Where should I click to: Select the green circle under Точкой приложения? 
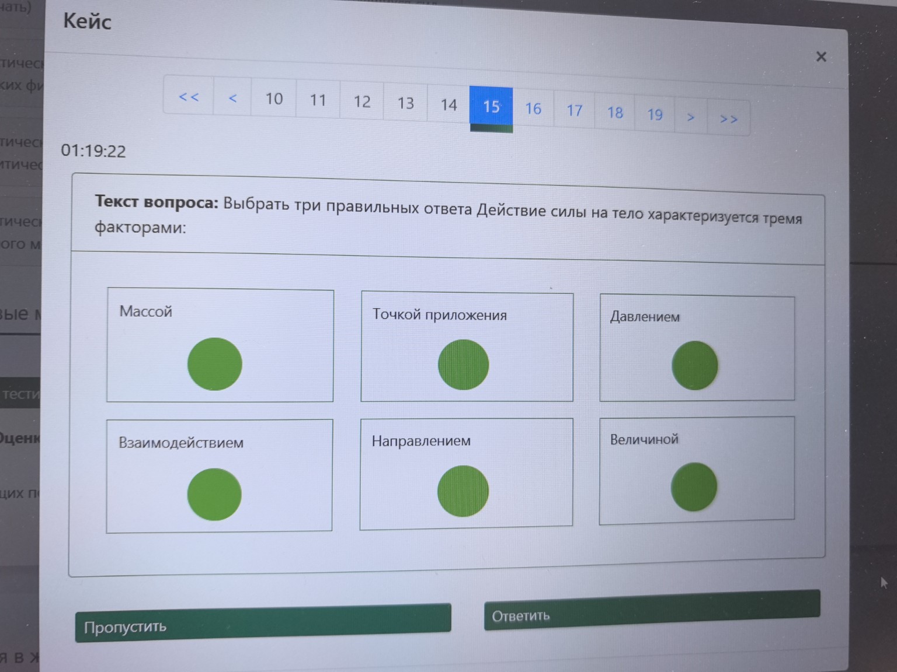tap(463, 365)
